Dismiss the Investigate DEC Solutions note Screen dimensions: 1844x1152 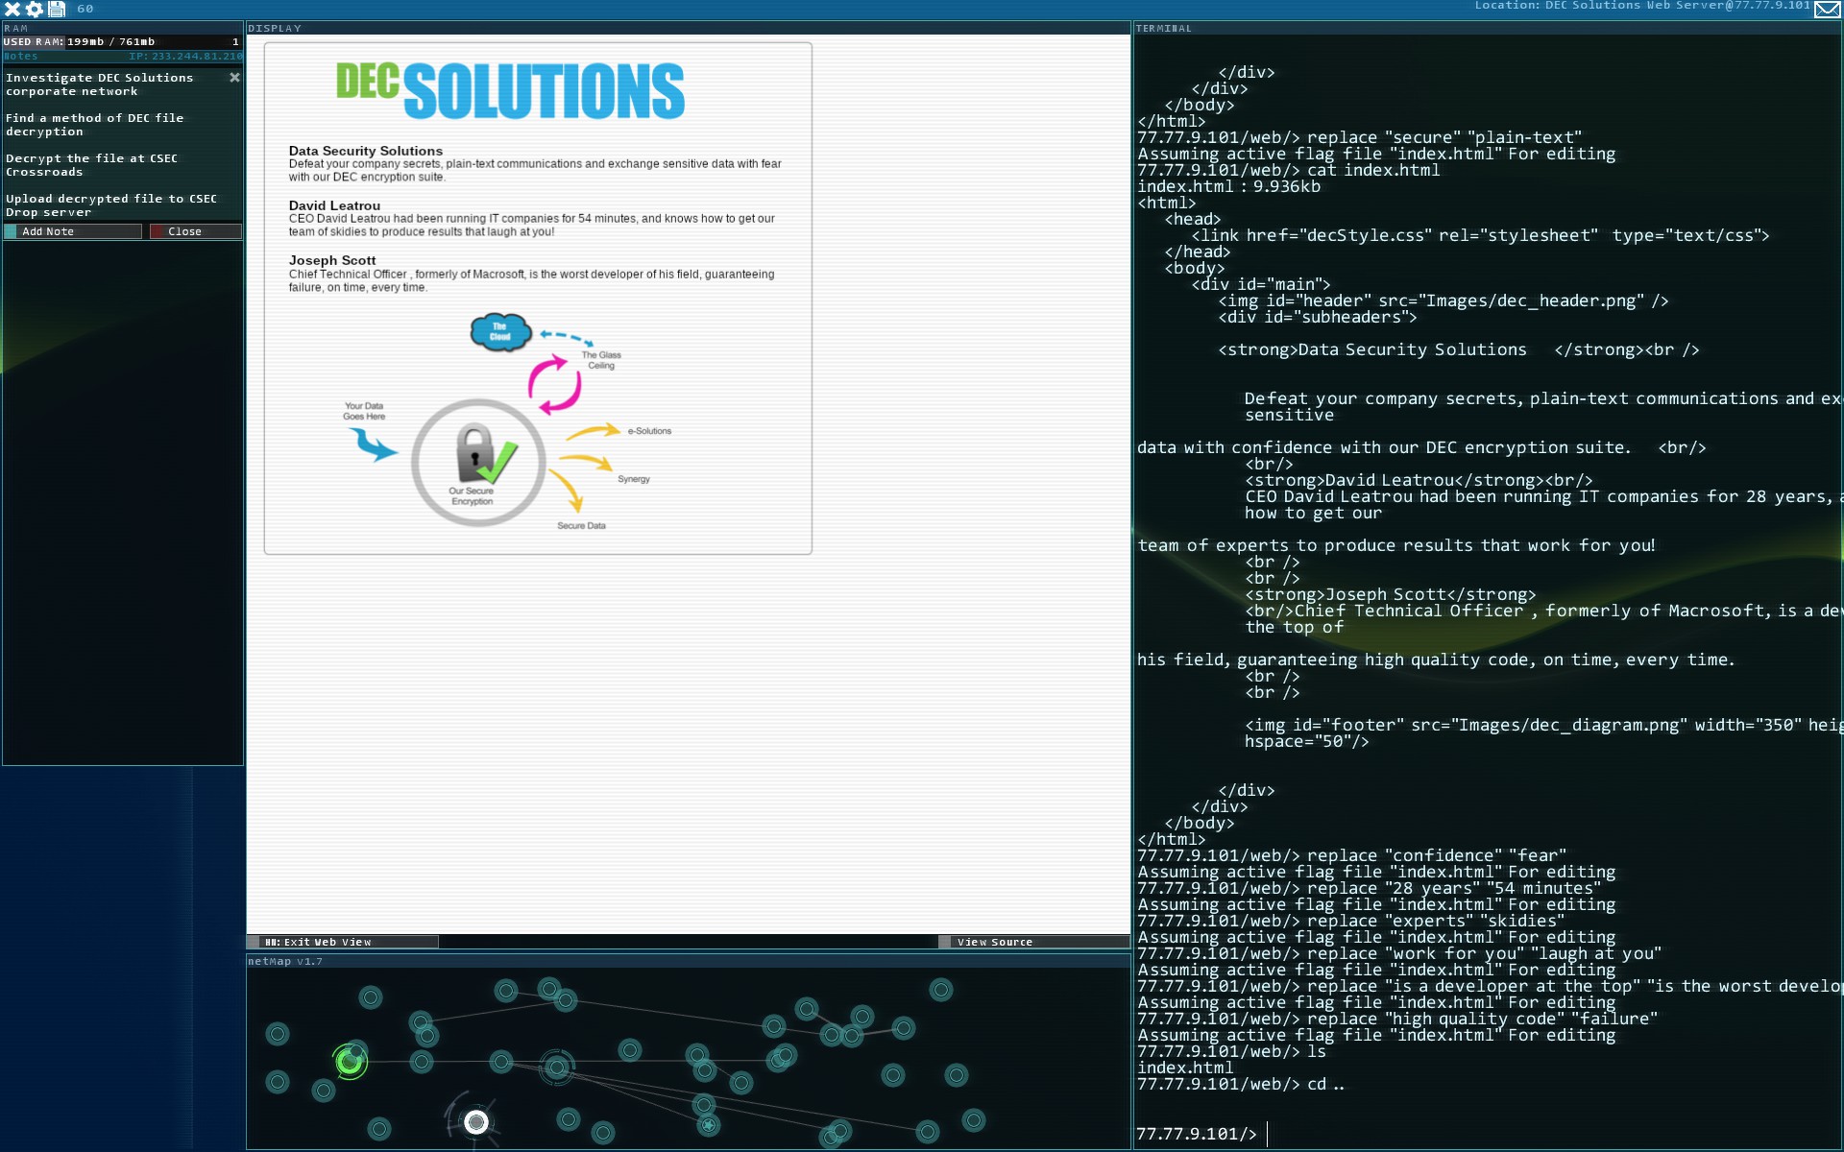click(x=234, y=78)
